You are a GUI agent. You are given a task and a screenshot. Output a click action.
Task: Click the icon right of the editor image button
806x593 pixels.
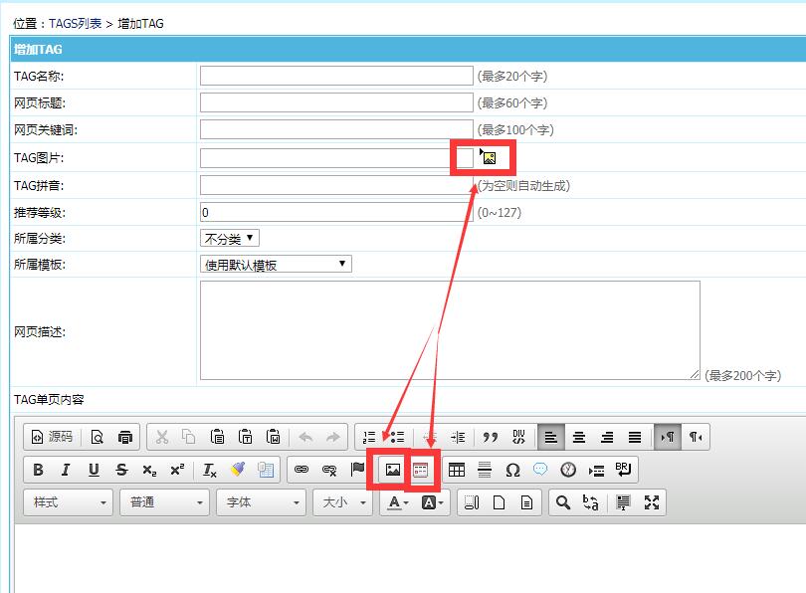[x=421, y=470]
